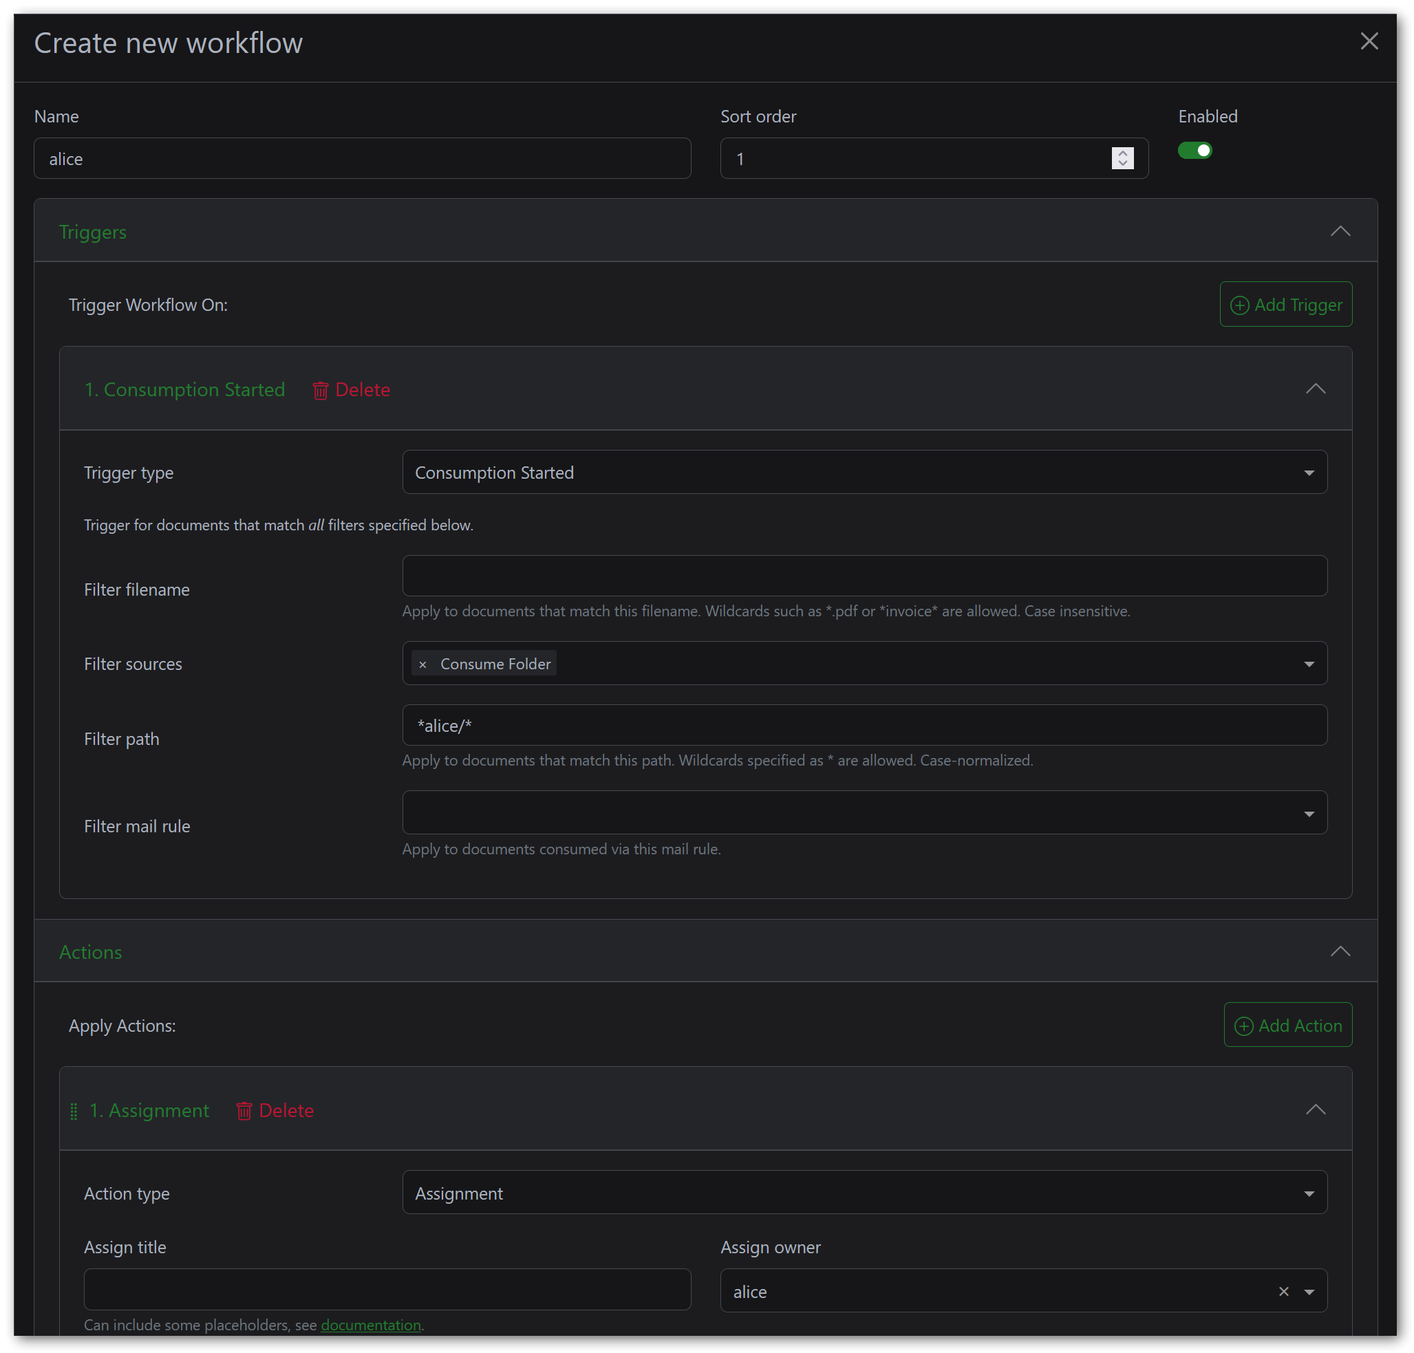1414x1353 pixels.
Task: Collapse the 1. Consumption Started trigger panel
Action: pos(1315,389)
